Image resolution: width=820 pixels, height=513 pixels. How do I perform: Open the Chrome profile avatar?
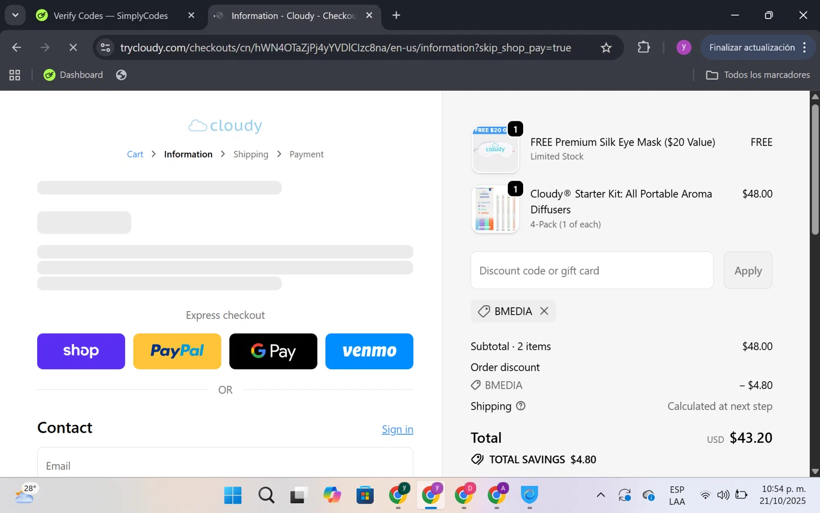pos(683,48)
